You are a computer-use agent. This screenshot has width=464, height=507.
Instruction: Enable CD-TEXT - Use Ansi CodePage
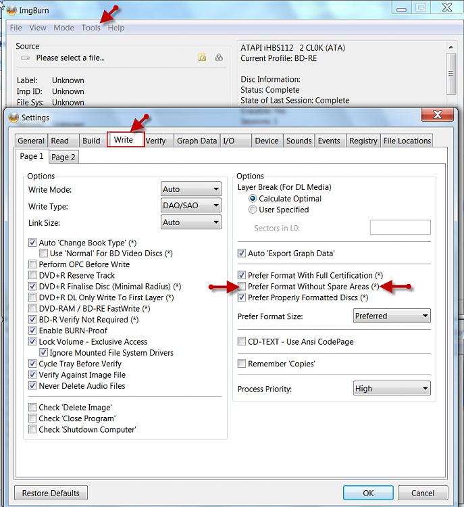click(241, 341)
